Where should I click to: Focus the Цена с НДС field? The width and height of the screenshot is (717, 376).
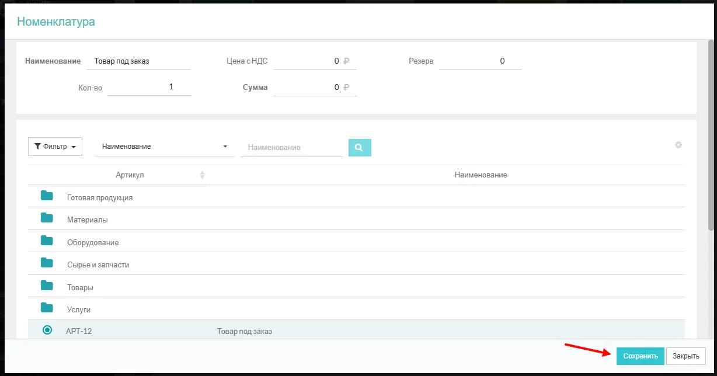coord(314,61)
